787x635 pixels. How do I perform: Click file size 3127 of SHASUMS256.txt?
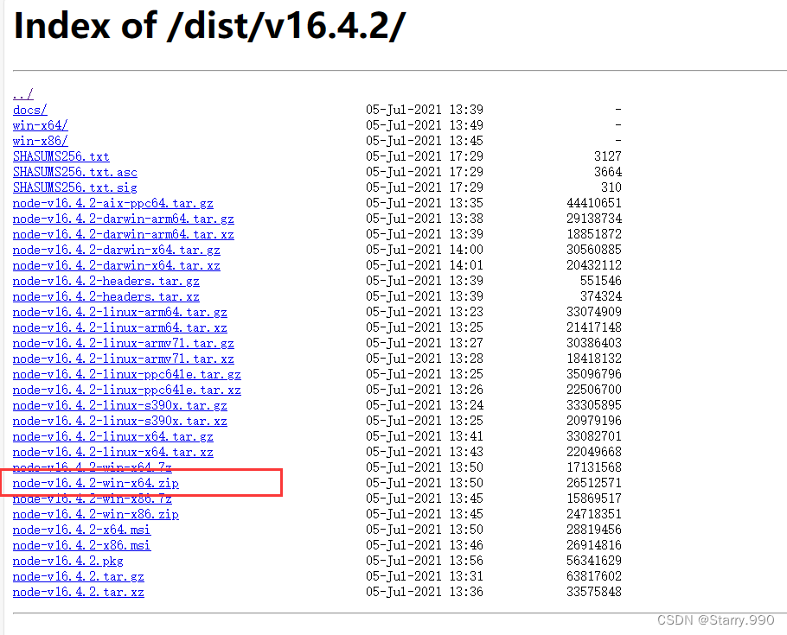tap(608, 156)
